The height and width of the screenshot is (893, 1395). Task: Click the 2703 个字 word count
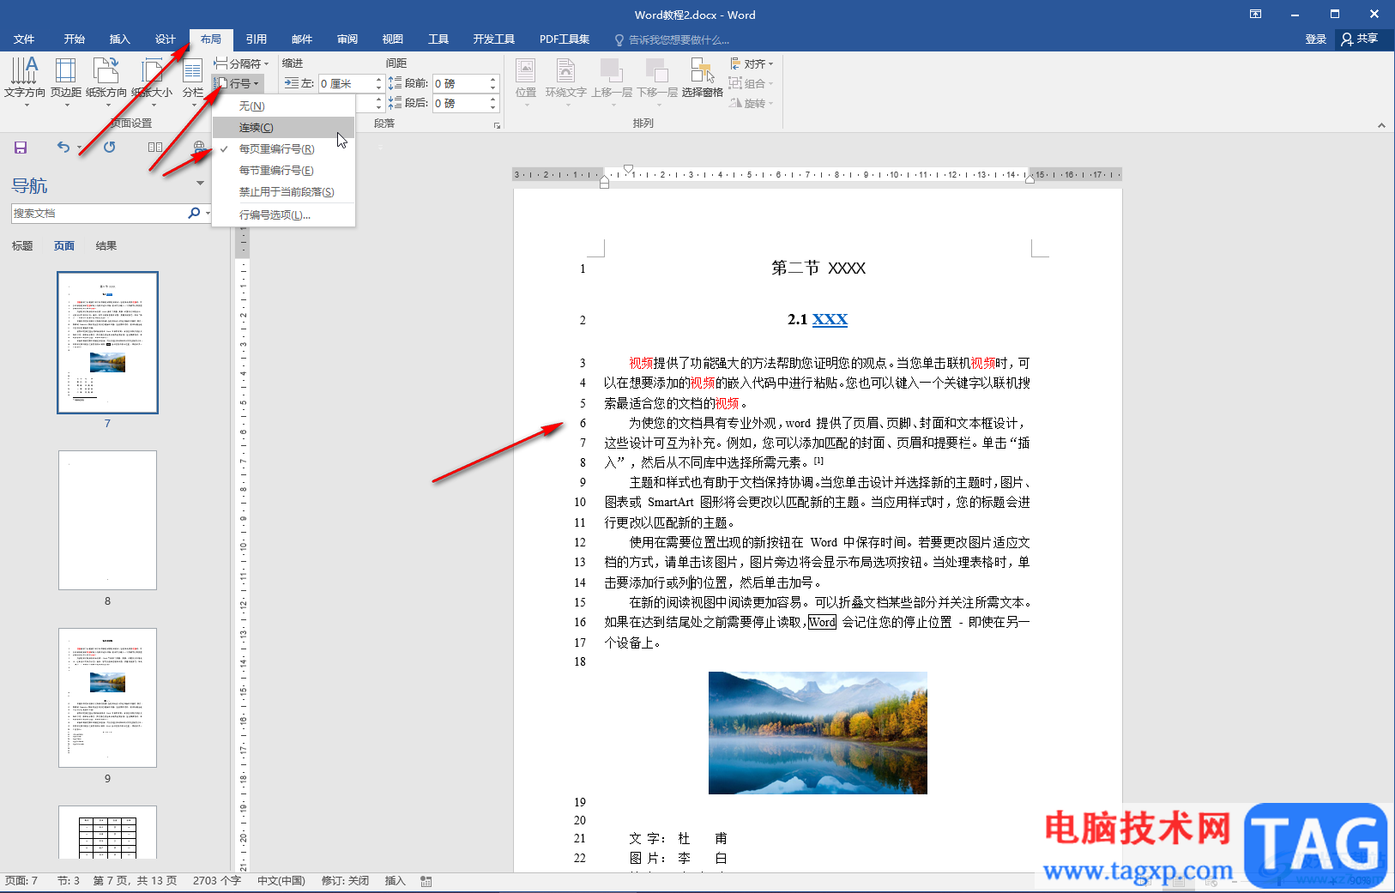(217, 881)
